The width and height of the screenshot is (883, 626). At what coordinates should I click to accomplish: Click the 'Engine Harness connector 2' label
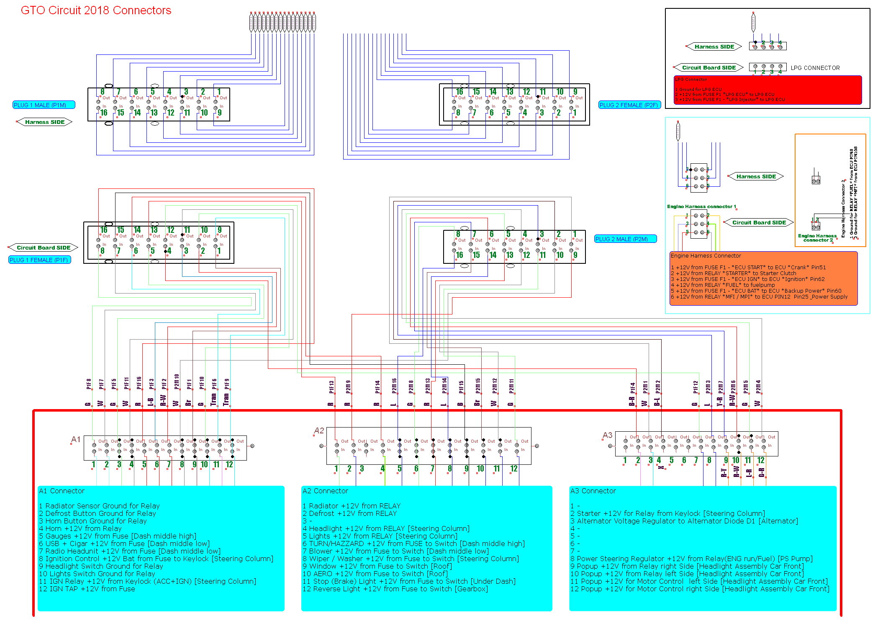click(817, 238)
